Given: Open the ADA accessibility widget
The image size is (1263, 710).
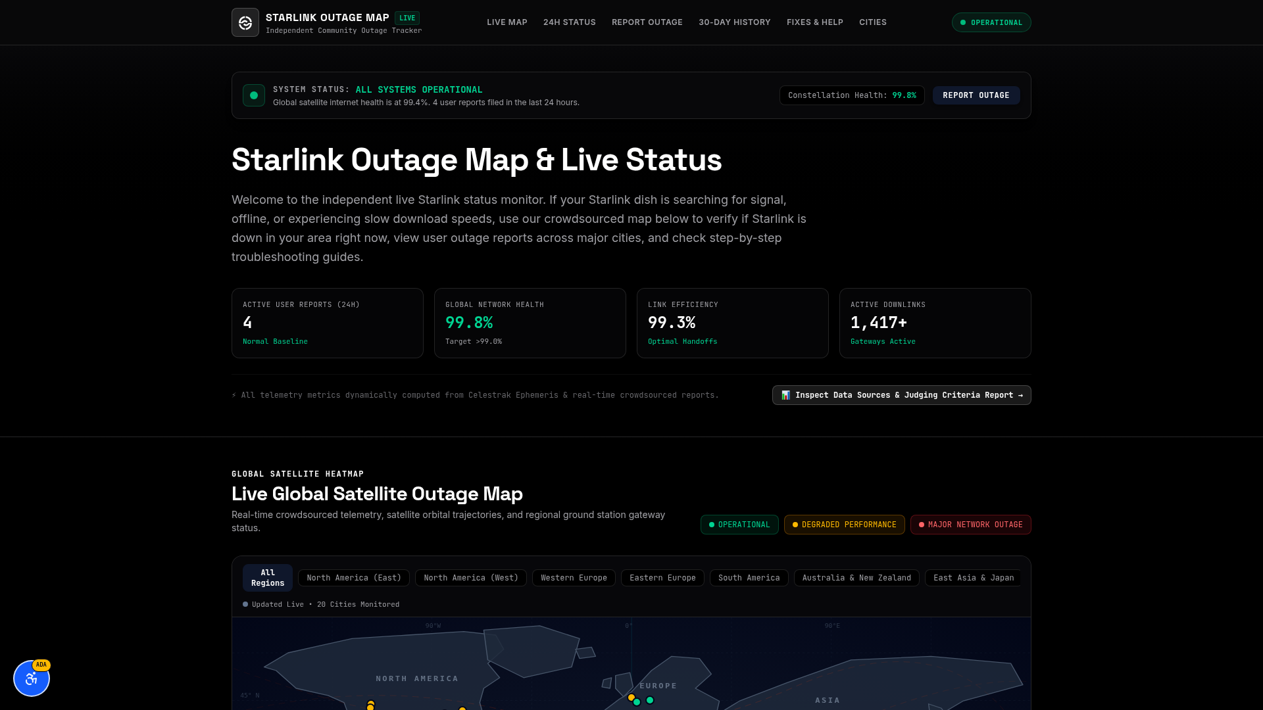Looking at the screenshot, I should [x=32, y=678].
